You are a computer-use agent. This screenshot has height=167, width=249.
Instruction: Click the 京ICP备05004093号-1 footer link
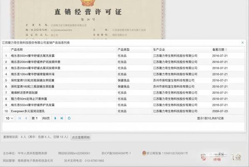(x=116, y=153)
